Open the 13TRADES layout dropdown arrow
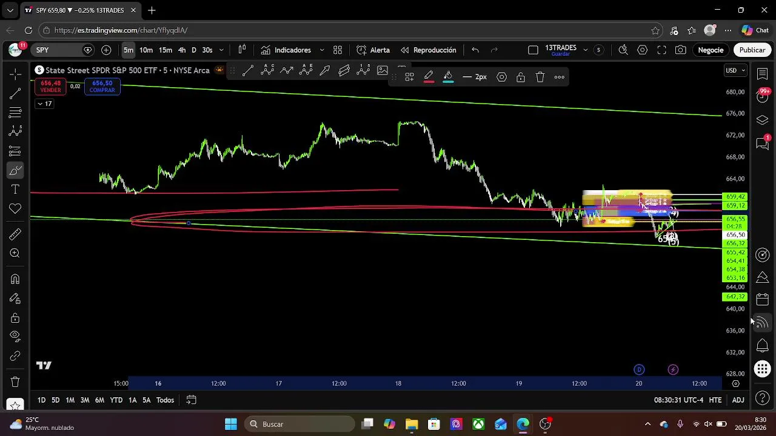Screen dimensions: 776x436 [585, 50]
